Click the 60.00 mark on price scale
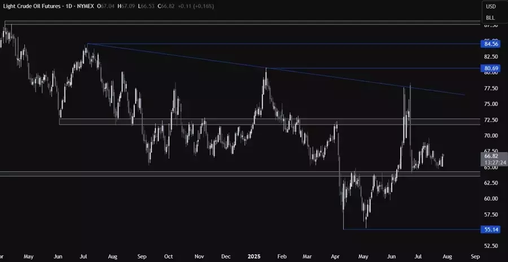 click(x=491, y=199)
